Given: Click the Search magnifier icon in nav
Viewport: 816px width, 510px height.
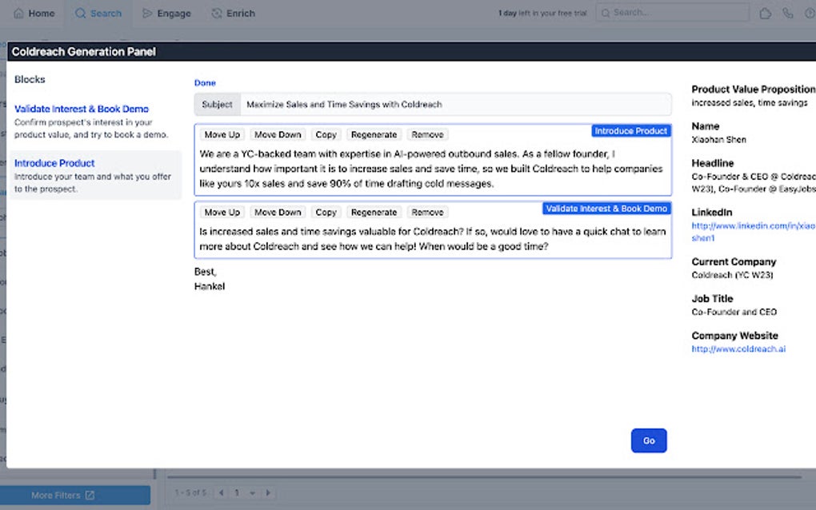Looking at the screenshot, I should pos(80,13).
